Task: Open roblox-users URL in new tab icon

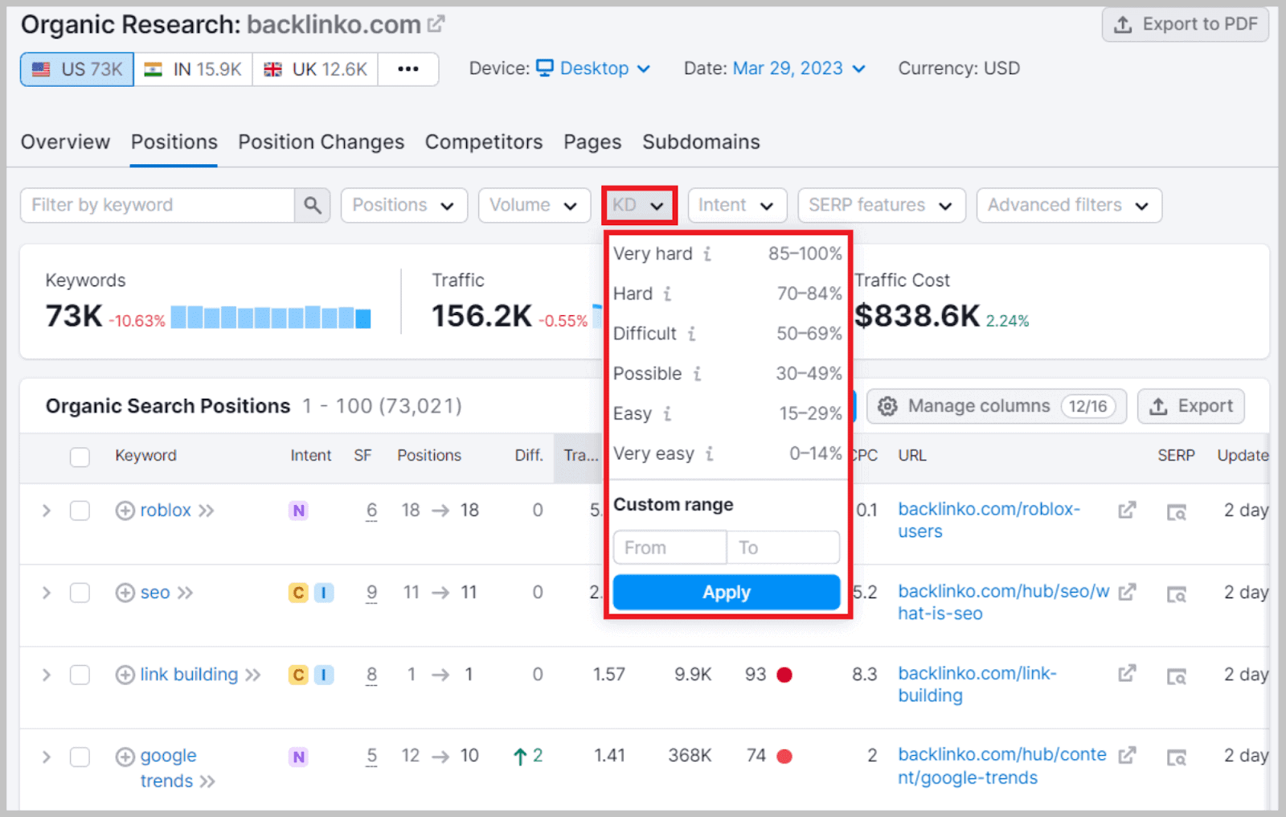Action: pyautogui.click(x=1127, y=510)
